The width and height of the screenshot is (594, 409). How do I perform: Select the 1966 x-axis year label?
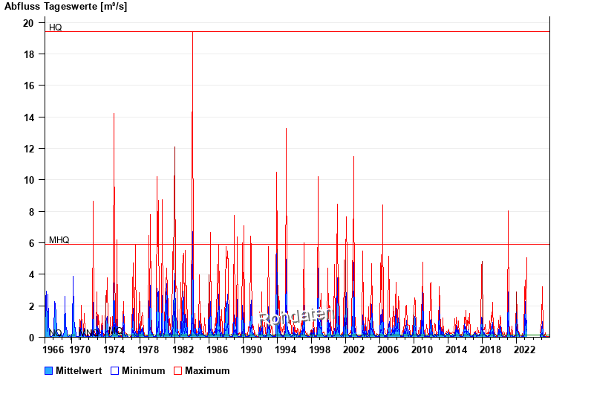53,350
